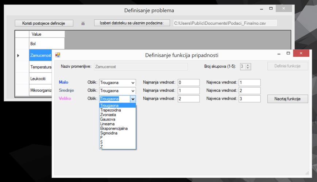The image size is (317, 182).
Task: Increase Broj skupova with up arrow
Action: (x=248, y=65)
